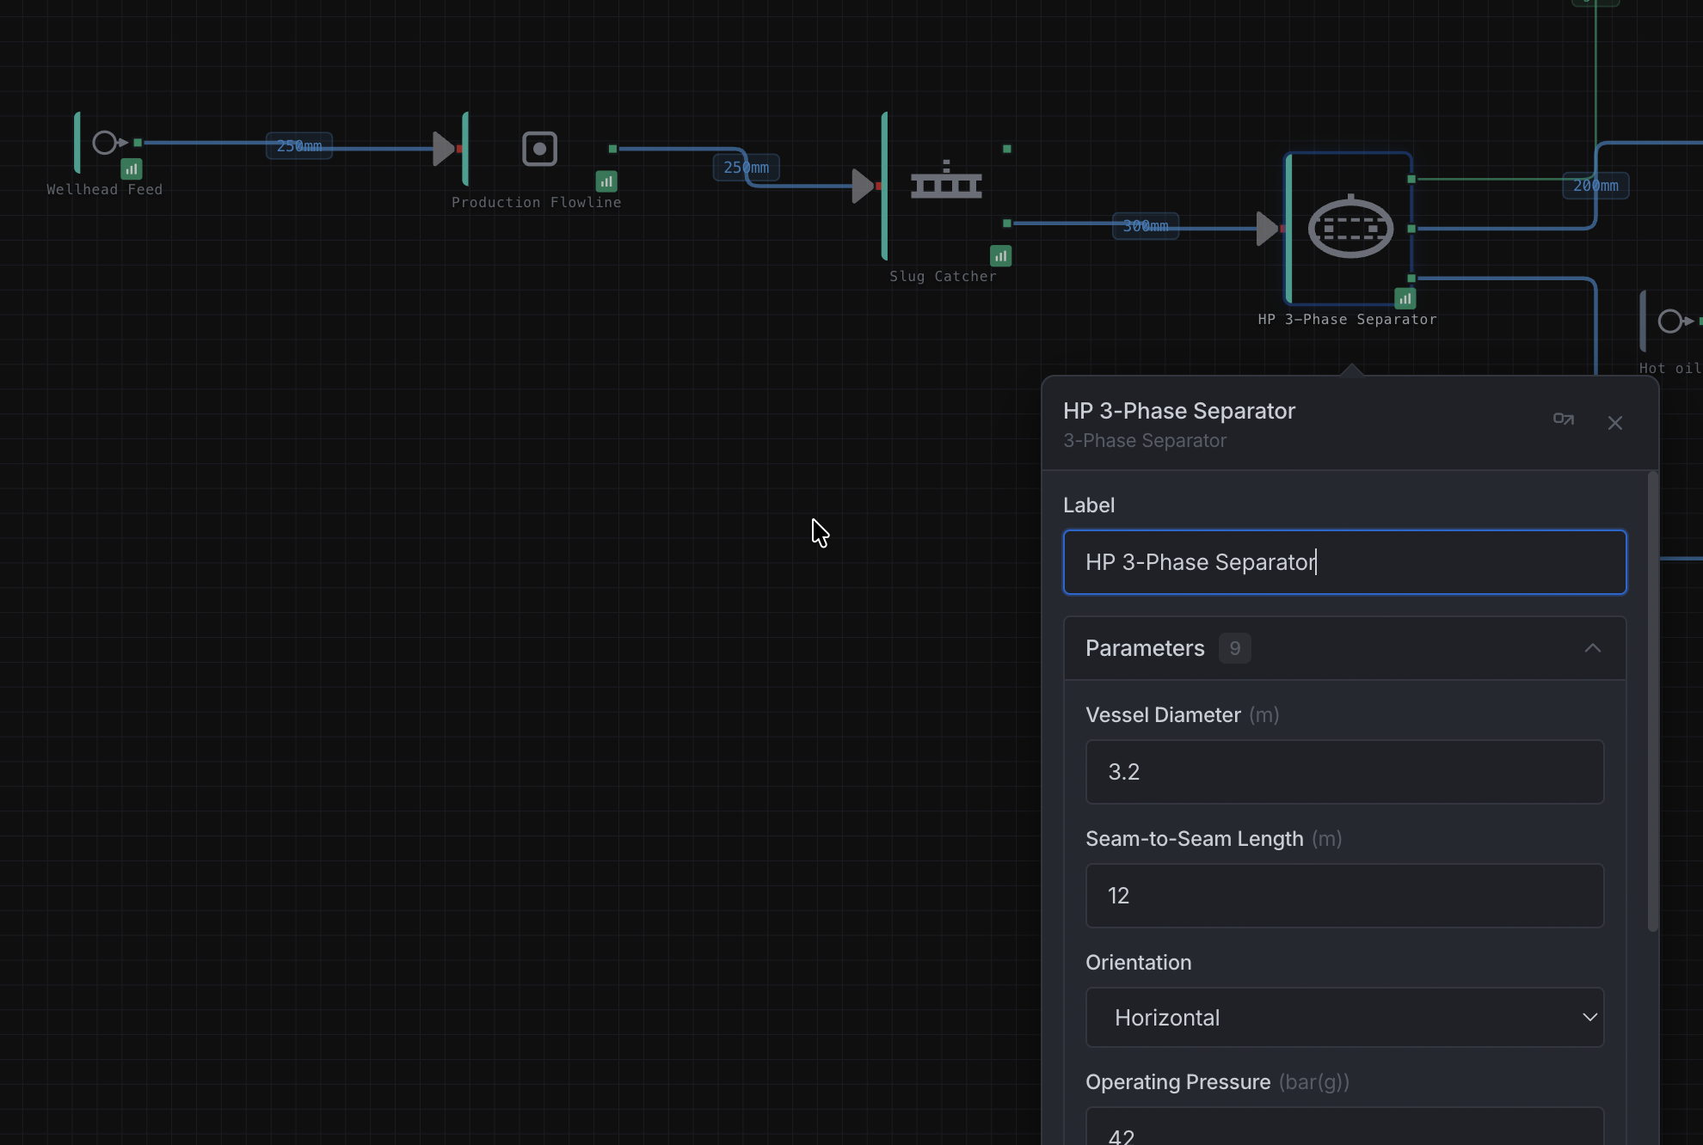Close the HP 3-Phase Separator properties panel

point(1614,423)
